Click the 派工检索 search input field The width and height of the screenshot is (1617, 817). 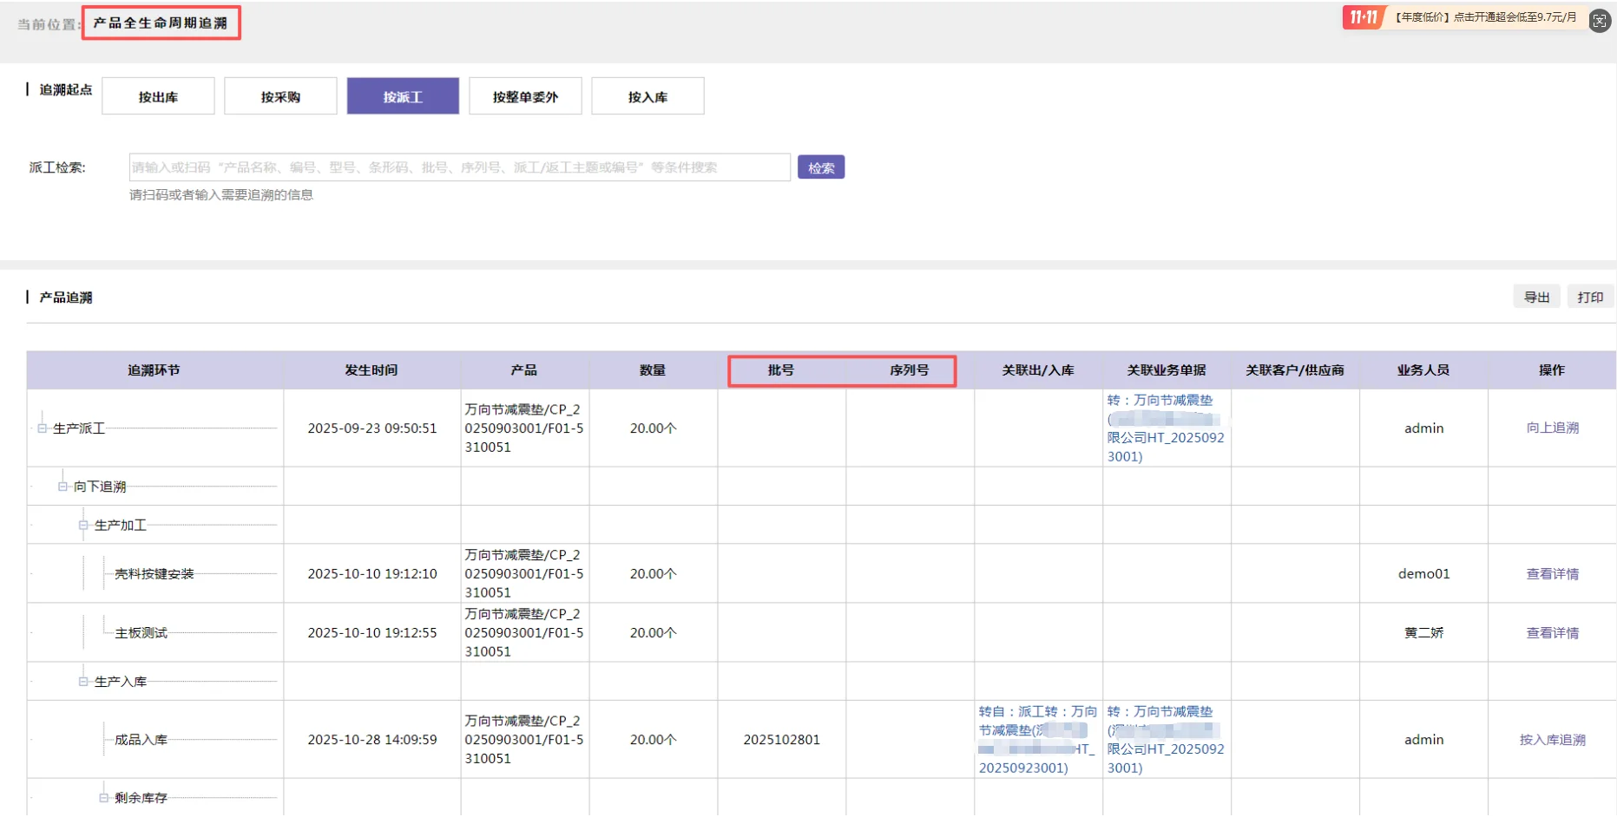[x=458, y=167]
